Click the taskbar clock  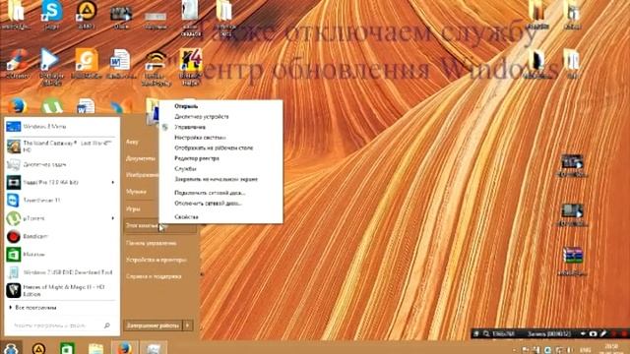[x=611, y=349]
